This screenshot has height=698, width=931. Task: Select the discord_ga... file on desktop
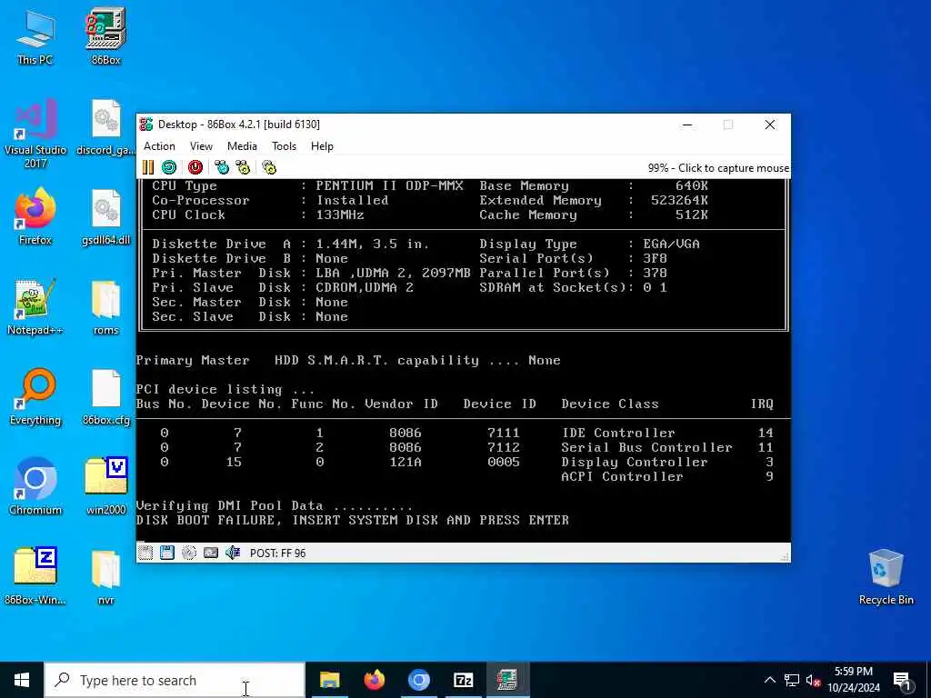[106, 127]
